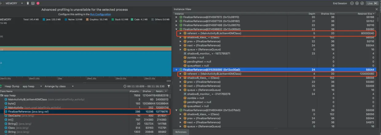Collapse FinalizerReference@314598832 instance

[176, 29]
